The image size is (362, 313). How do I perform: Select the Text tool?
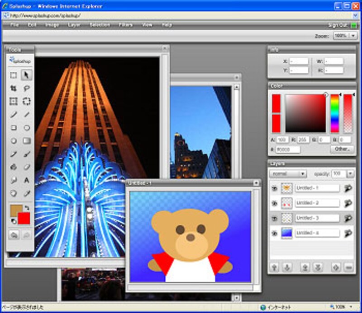click(x=27, y=180)
